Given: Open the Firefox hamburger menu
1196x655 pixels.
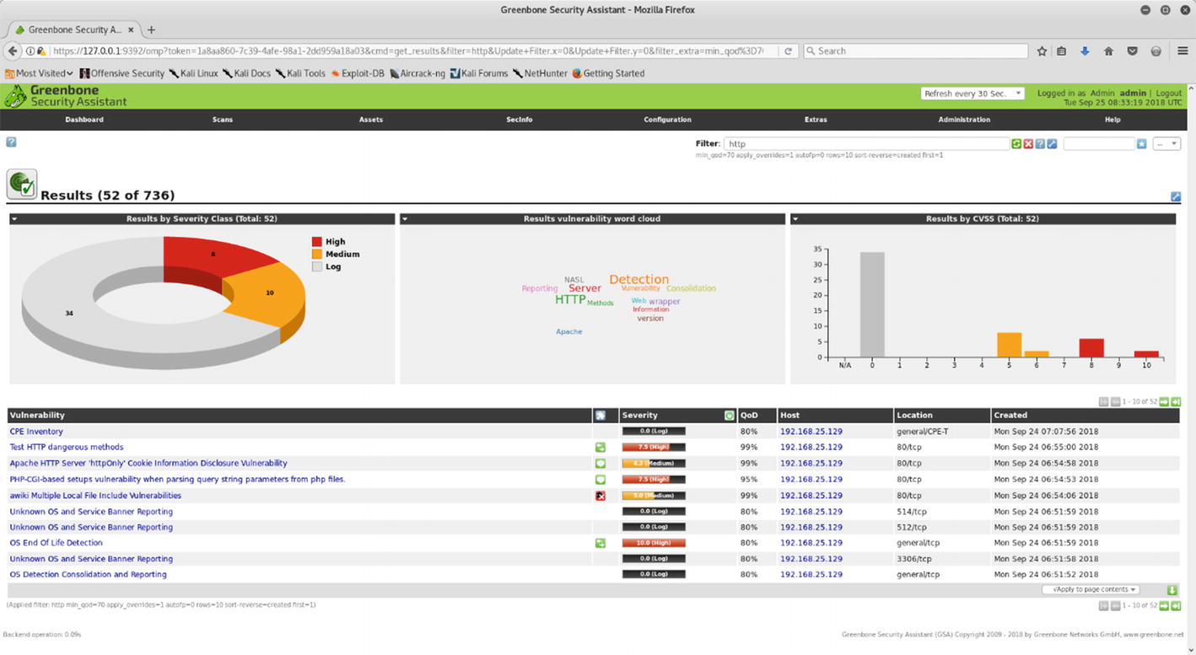Looking at the screenshot, I should point(1183,51).
